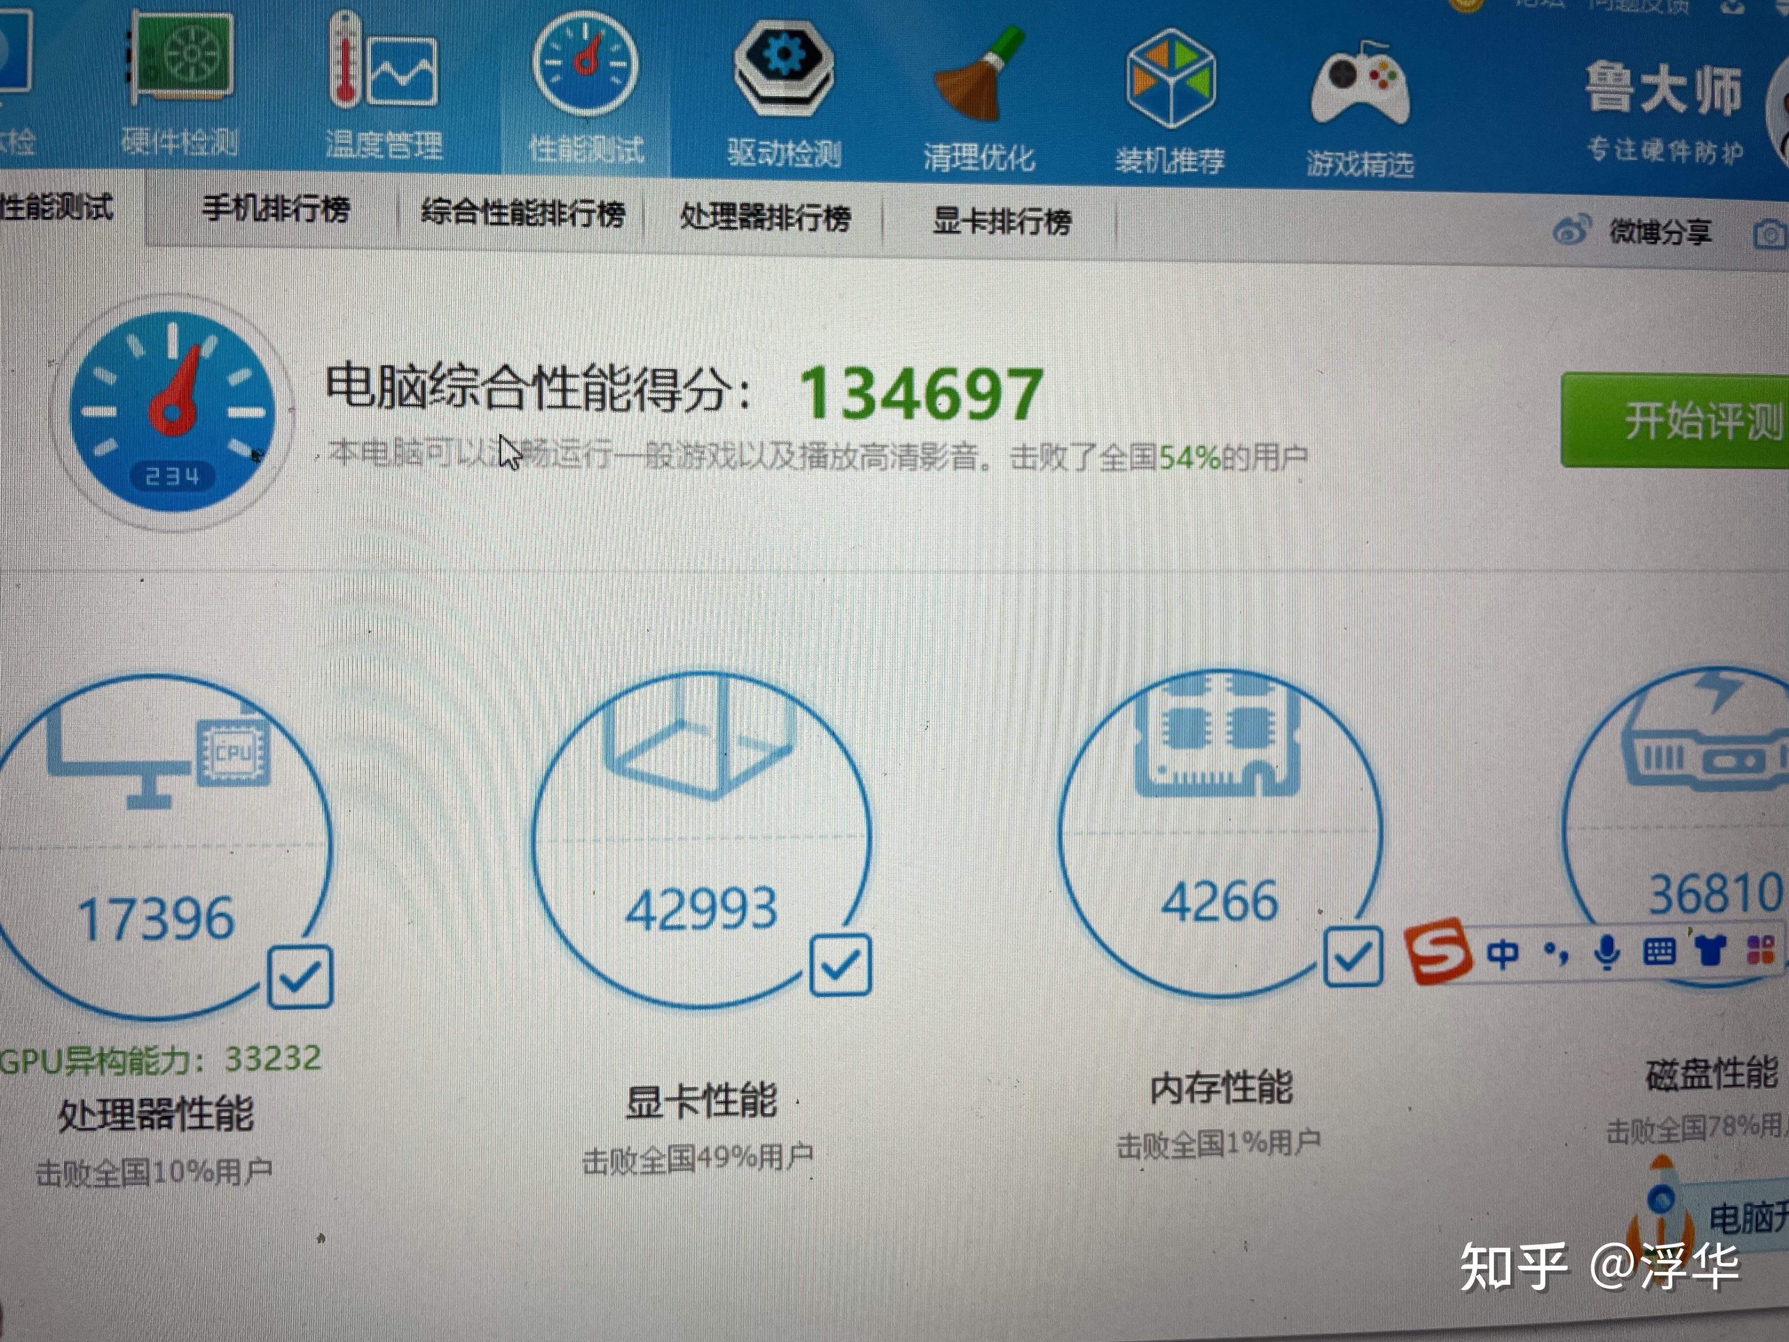Viewport: 1789px width, 1342px height.
Task: Click the green 开始评测 start test button
Action: tap(1676, 421)
